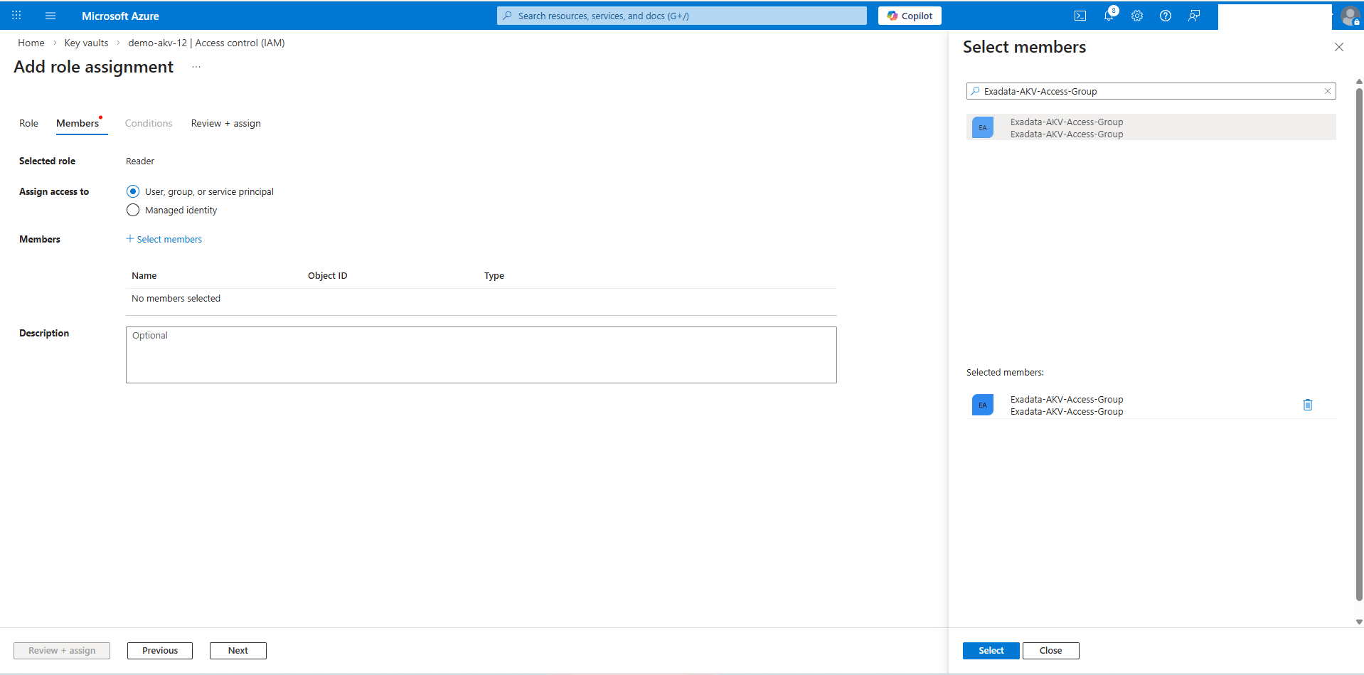Viewport: 1364px width, 675px height.
Task: Open the help pane
Action: pos(1166,15)
